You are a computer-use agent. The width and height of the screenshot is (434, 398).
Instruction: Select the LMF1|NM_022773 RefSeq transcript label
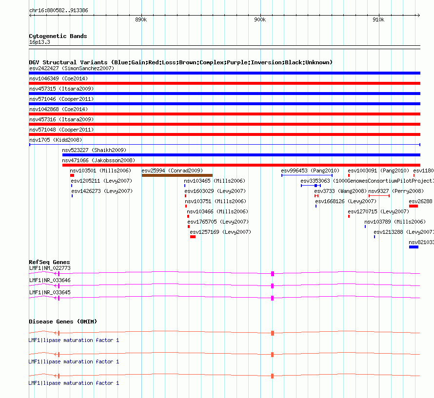[x=50, y=268]
